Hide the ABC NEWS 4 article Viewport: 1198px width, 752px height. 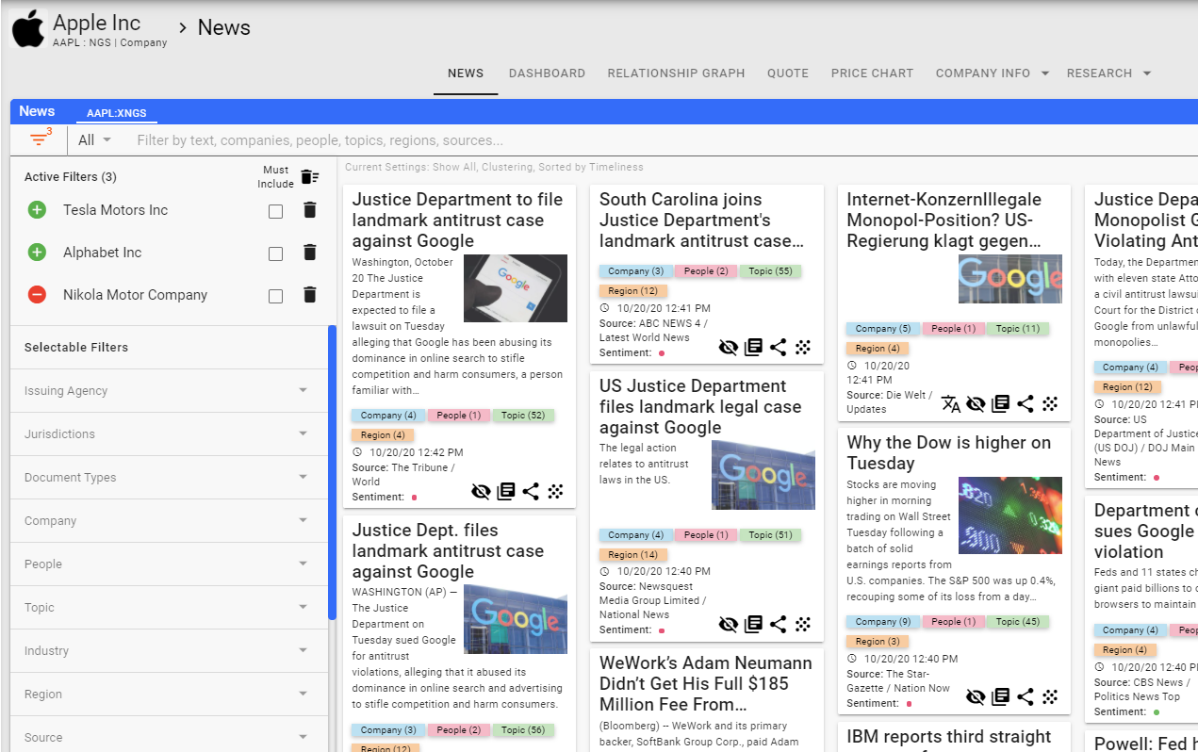pyautogui.click(x=729, y=347)
